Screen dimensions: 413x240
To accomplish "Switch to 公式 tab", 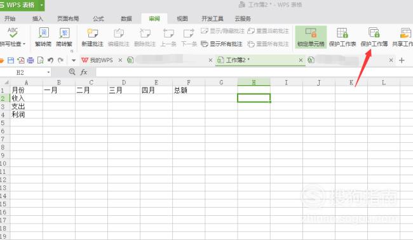I will coord(98,18).
